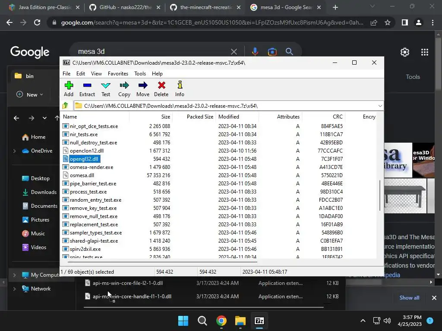Click 7-Zip vertical scrollbar thumb
The width and height of the screenshot is (442, 331).
[380, 195]
